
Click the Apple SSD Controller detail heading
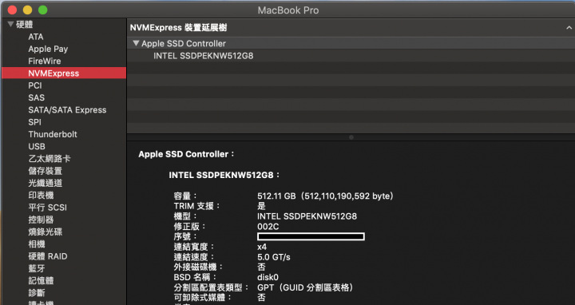point(186,154)
